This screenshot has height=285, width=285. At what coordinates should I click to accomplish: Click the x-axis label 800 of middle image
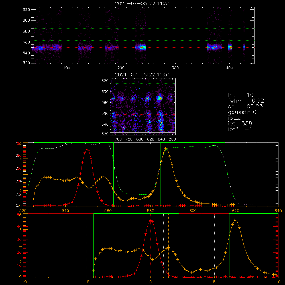pyautogui.click(x=140, y=139)
